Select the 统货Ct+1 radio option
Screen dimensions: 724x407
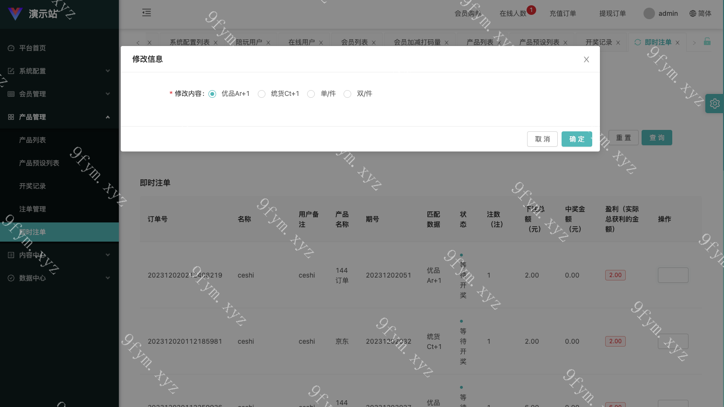point(262,94)
